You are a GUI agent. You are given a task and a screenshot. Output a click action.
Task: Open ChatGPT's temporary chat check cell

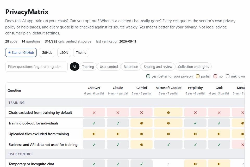tap(94, 164)
